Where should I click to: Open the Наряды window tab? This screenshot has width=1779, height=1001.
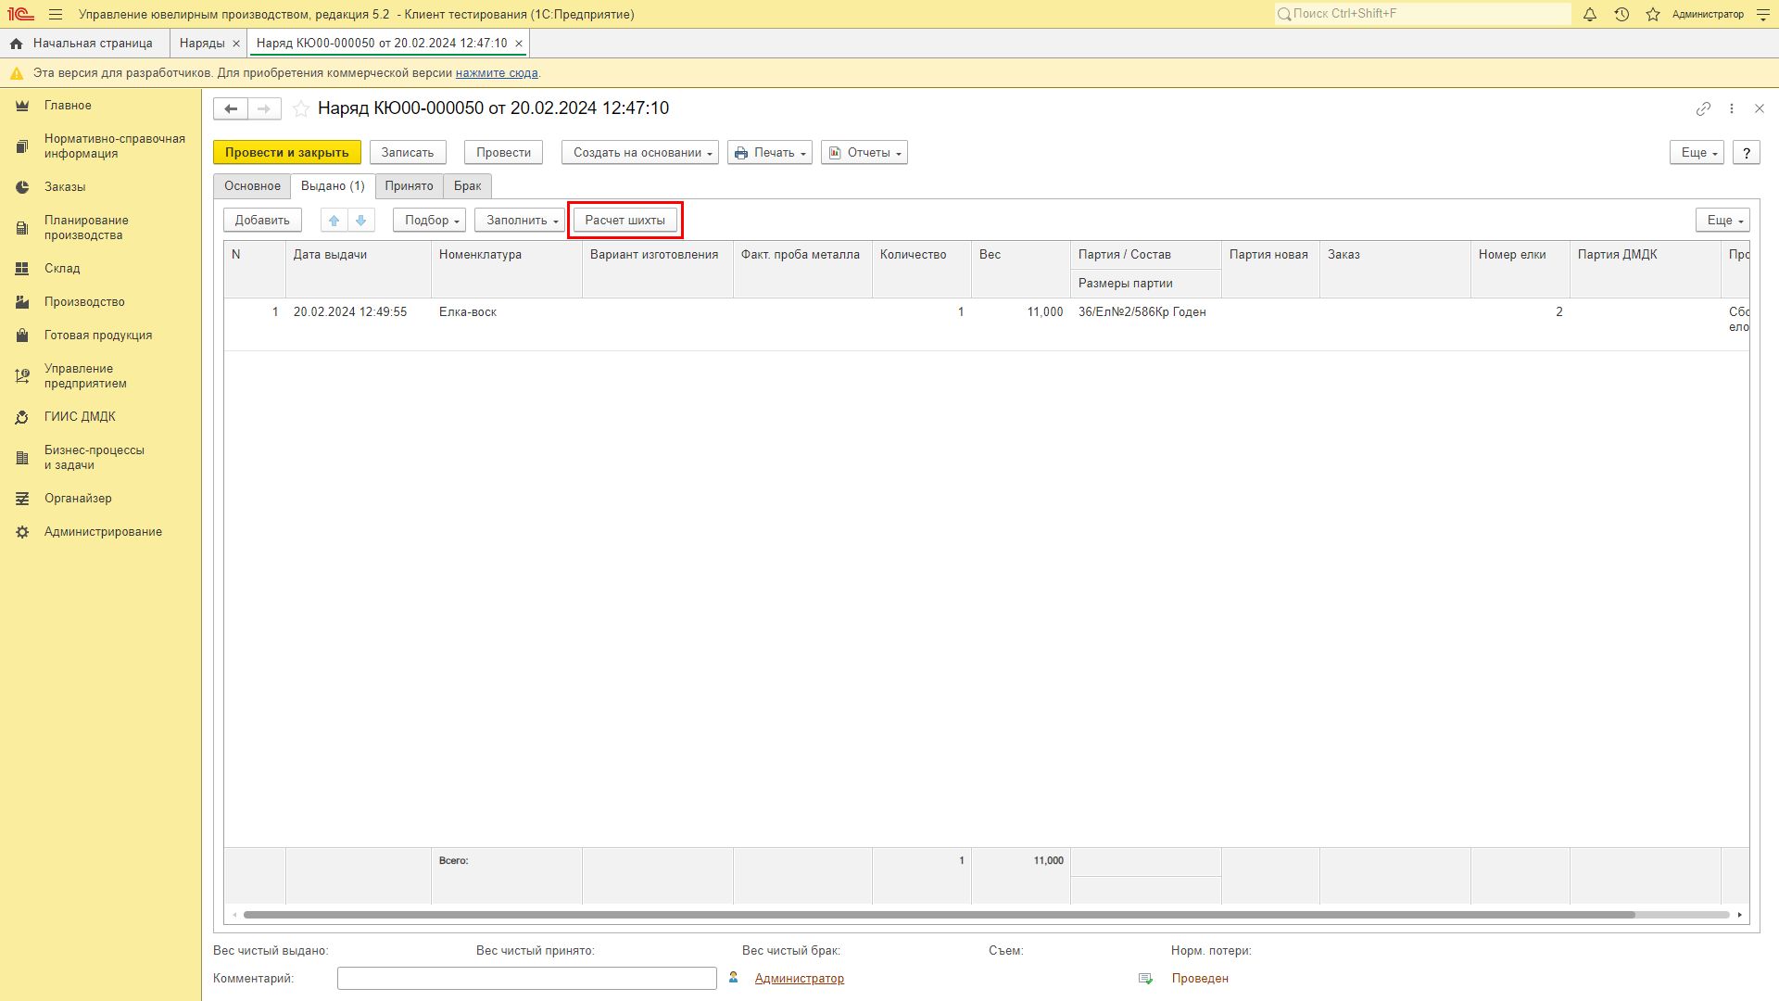tap(202, 44)
